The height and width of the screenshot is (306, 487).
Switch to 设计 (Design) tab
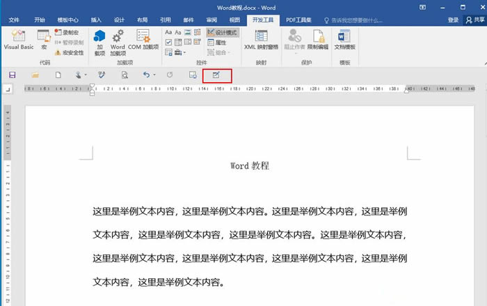(x=119, y=20)
